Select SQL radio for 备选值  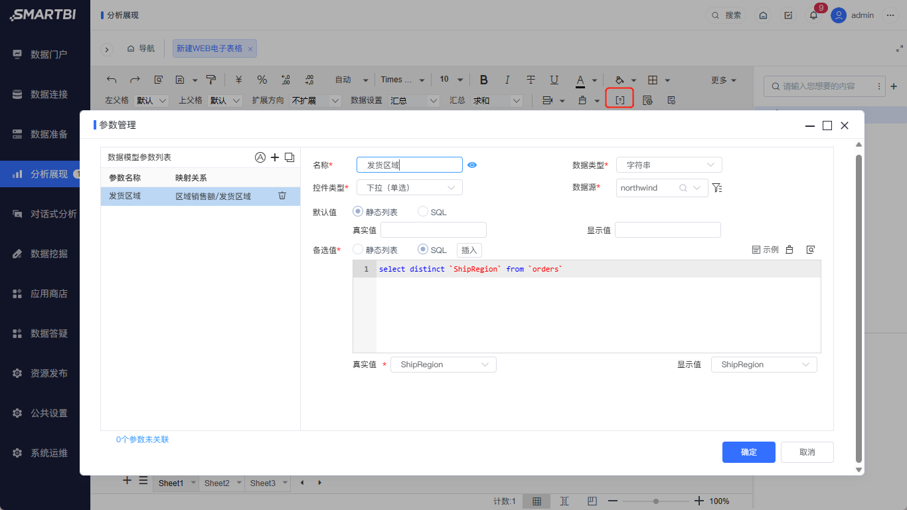(x=423, y=249)
